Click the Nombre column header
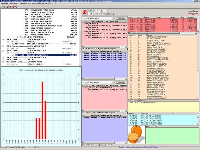Viewport: 200px width, 150px height. [162, 35]
